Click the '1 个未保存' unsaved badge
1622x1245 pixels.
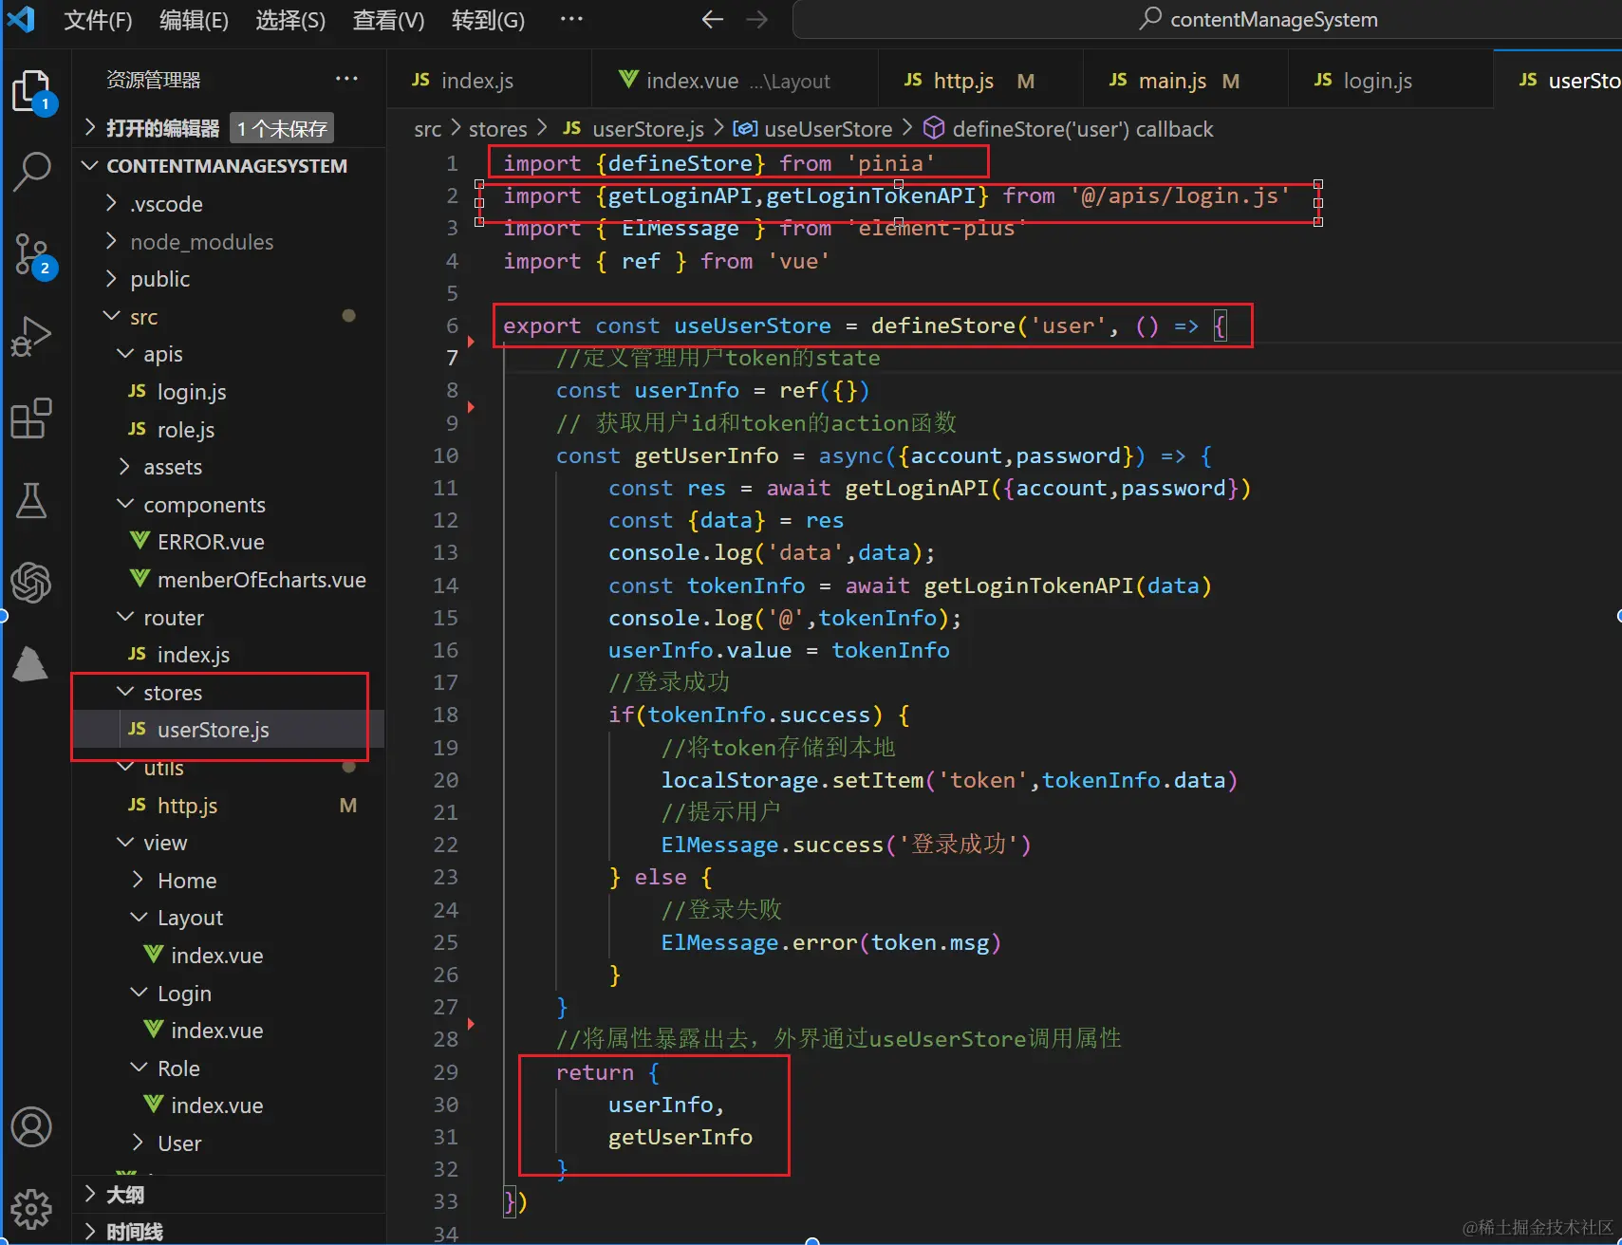[282, 128]
